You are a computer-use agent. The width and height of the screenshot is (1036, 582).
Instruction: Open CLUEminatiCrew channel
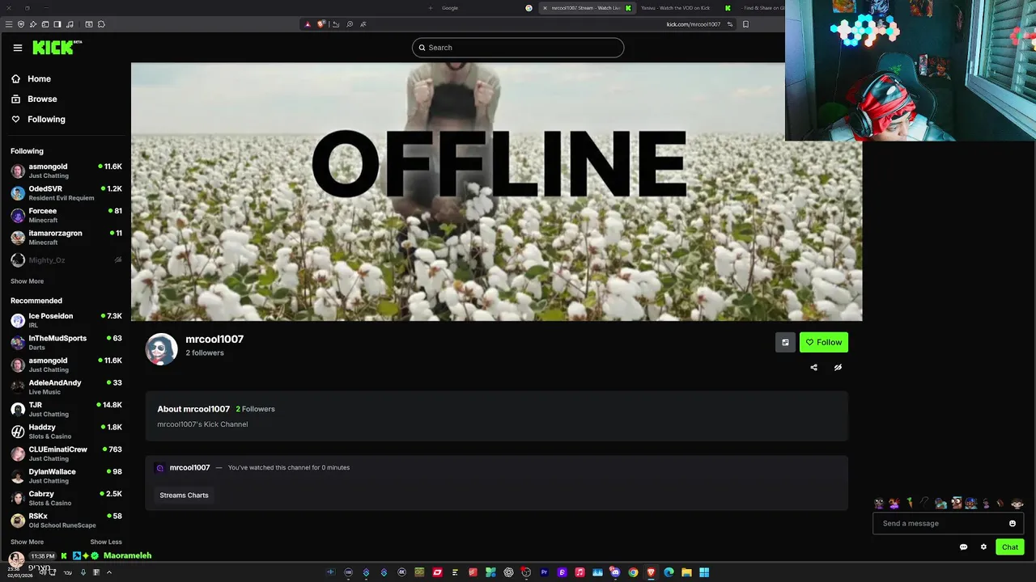66,453
